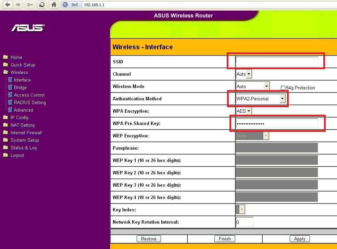Click the Home folder icon in sidebar

click(x=5, y=57)
